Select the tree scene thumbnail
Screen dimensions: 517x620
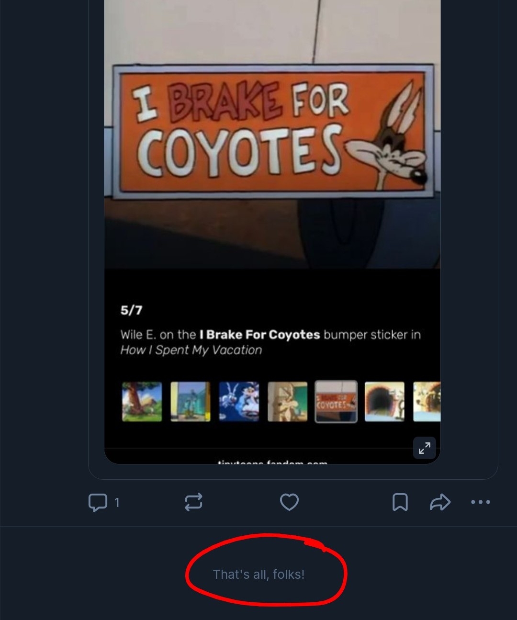coord(142,402)
